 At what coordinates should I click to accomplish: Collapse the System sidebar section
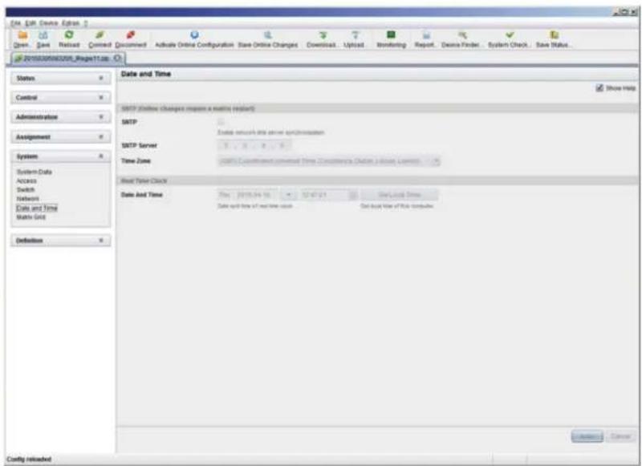pos(61,156)
